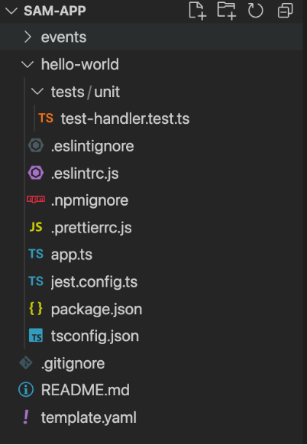Click the npm icon beside .npmignore
Screen dimensions: 307x445
point(36,200)
